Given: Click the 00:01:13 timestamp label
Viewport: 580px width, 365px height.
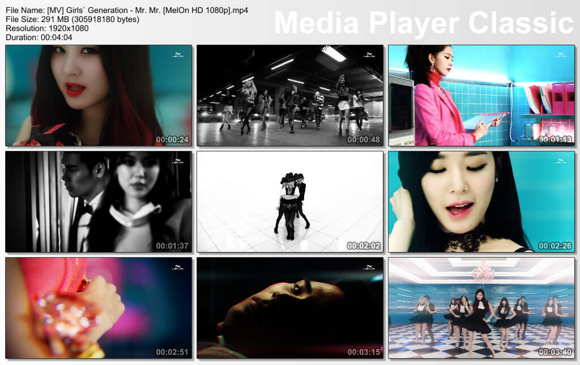Looking at the screenshot, I should (x=555, y=140).
